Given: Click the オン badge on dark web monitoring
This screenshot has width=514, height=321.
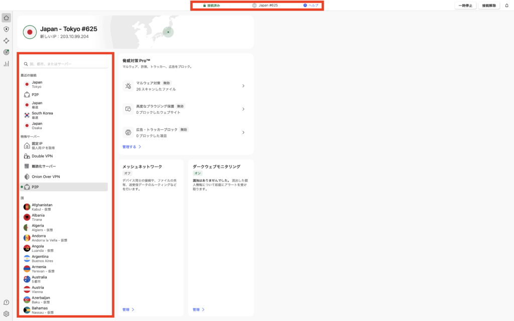Looking at the screenshot, I should tap(198, 173).
